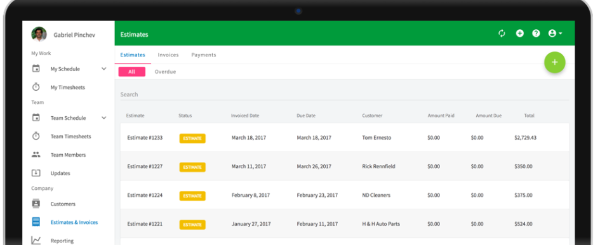Click Gabriel Pinchev name in sidebar
600x245 pixels.
point(74,35)
